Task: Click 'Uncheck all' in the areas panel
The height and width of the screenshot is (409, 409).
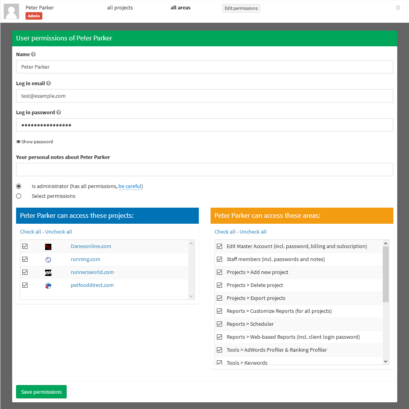Action: 253,232
